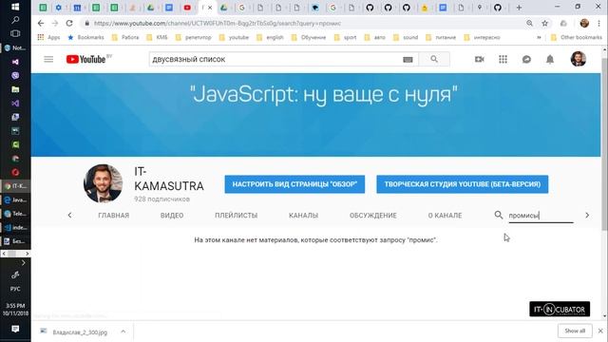Image resolution: width=608 pixels, height=342 pixels.
Task: Open the ПЛЕЙЛИСТЫ channel tab
Action: pyautogui.click(x=237, y=216)
